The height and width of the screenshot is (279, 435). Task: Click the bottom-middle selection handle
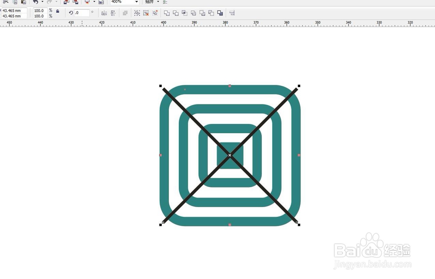click(230, 225)
